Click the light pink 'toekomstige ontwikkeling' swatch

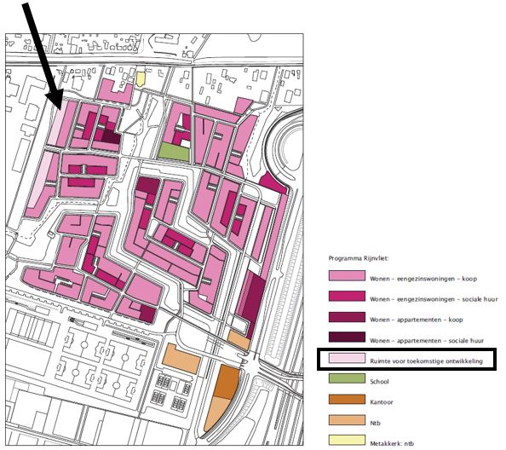347,358
